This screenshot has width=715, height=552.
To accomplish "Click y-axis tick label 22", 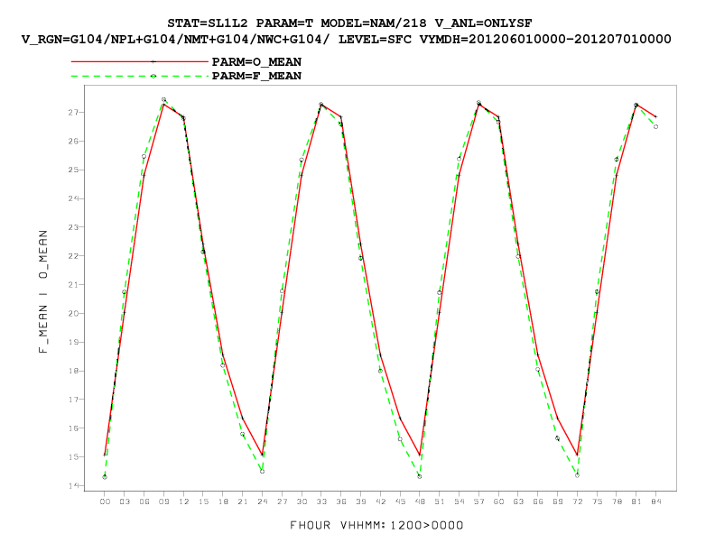I will pos(73,256).
